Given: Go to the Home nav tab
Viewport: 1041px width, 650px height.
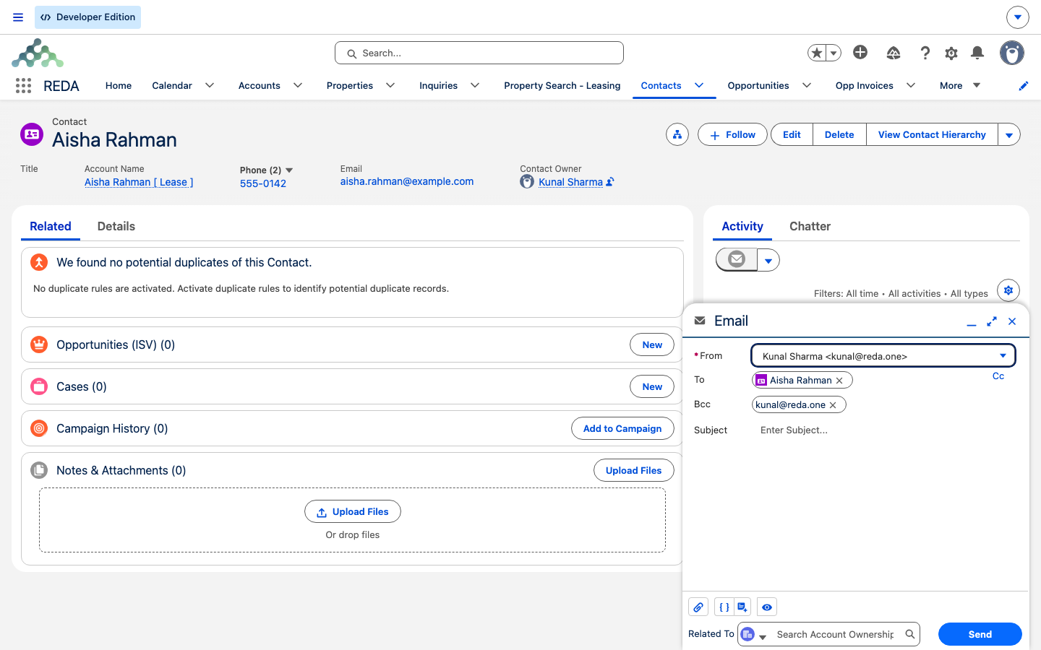Looking at the screenshot, I should coord(119,85).
